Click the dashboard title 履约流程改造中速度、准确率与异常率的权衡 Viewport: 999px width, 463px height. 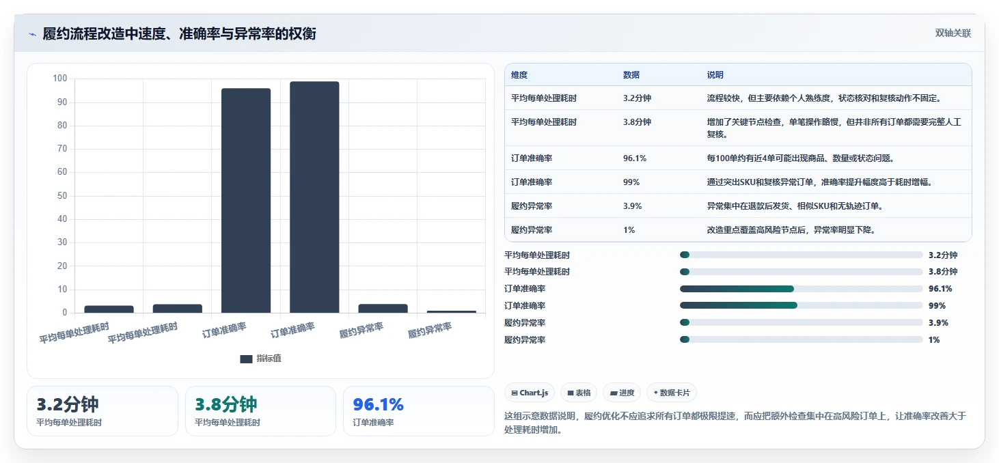(179, 34)
